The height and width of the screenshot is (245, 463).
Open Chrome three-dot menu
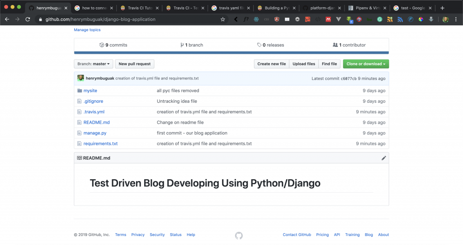(456, 19)
